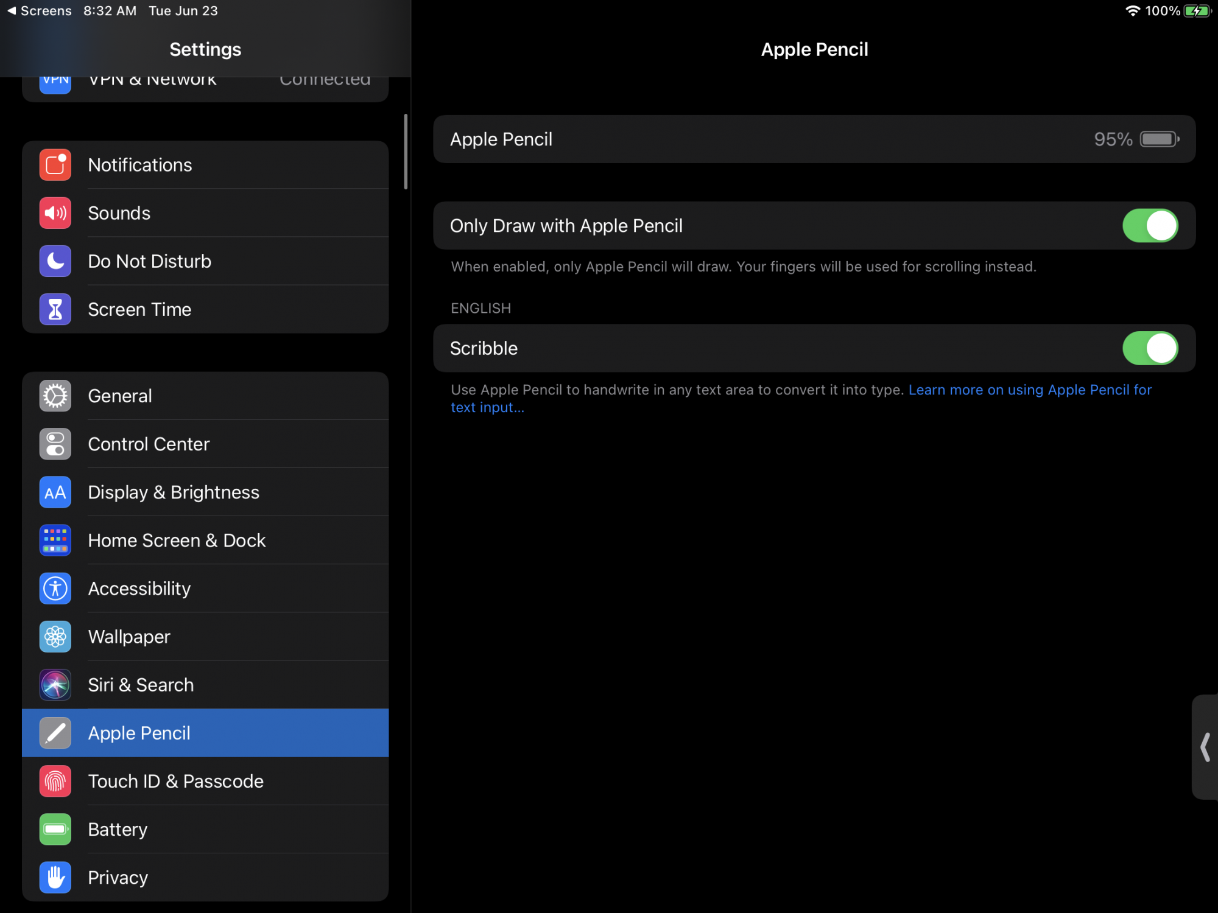Tap the Screen Time hourglass icon
The width and height of the screenshot is (1218, 913).
click(x=55, y=309)
